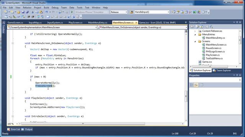The height and width of the screenshot is (137, 245).
Task: Open the Start Page green arrow icon
Action: 195,12
